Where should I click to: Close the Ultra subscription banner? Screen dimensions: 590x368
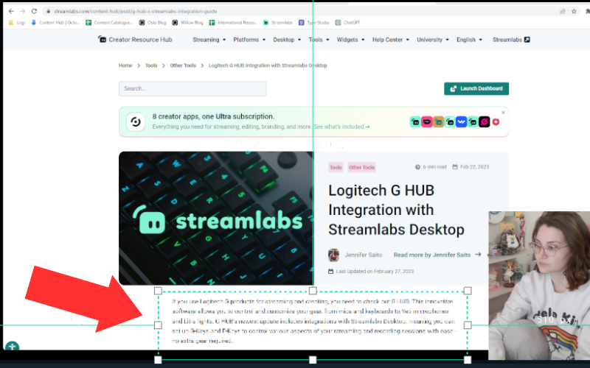[x=503, y=113]
